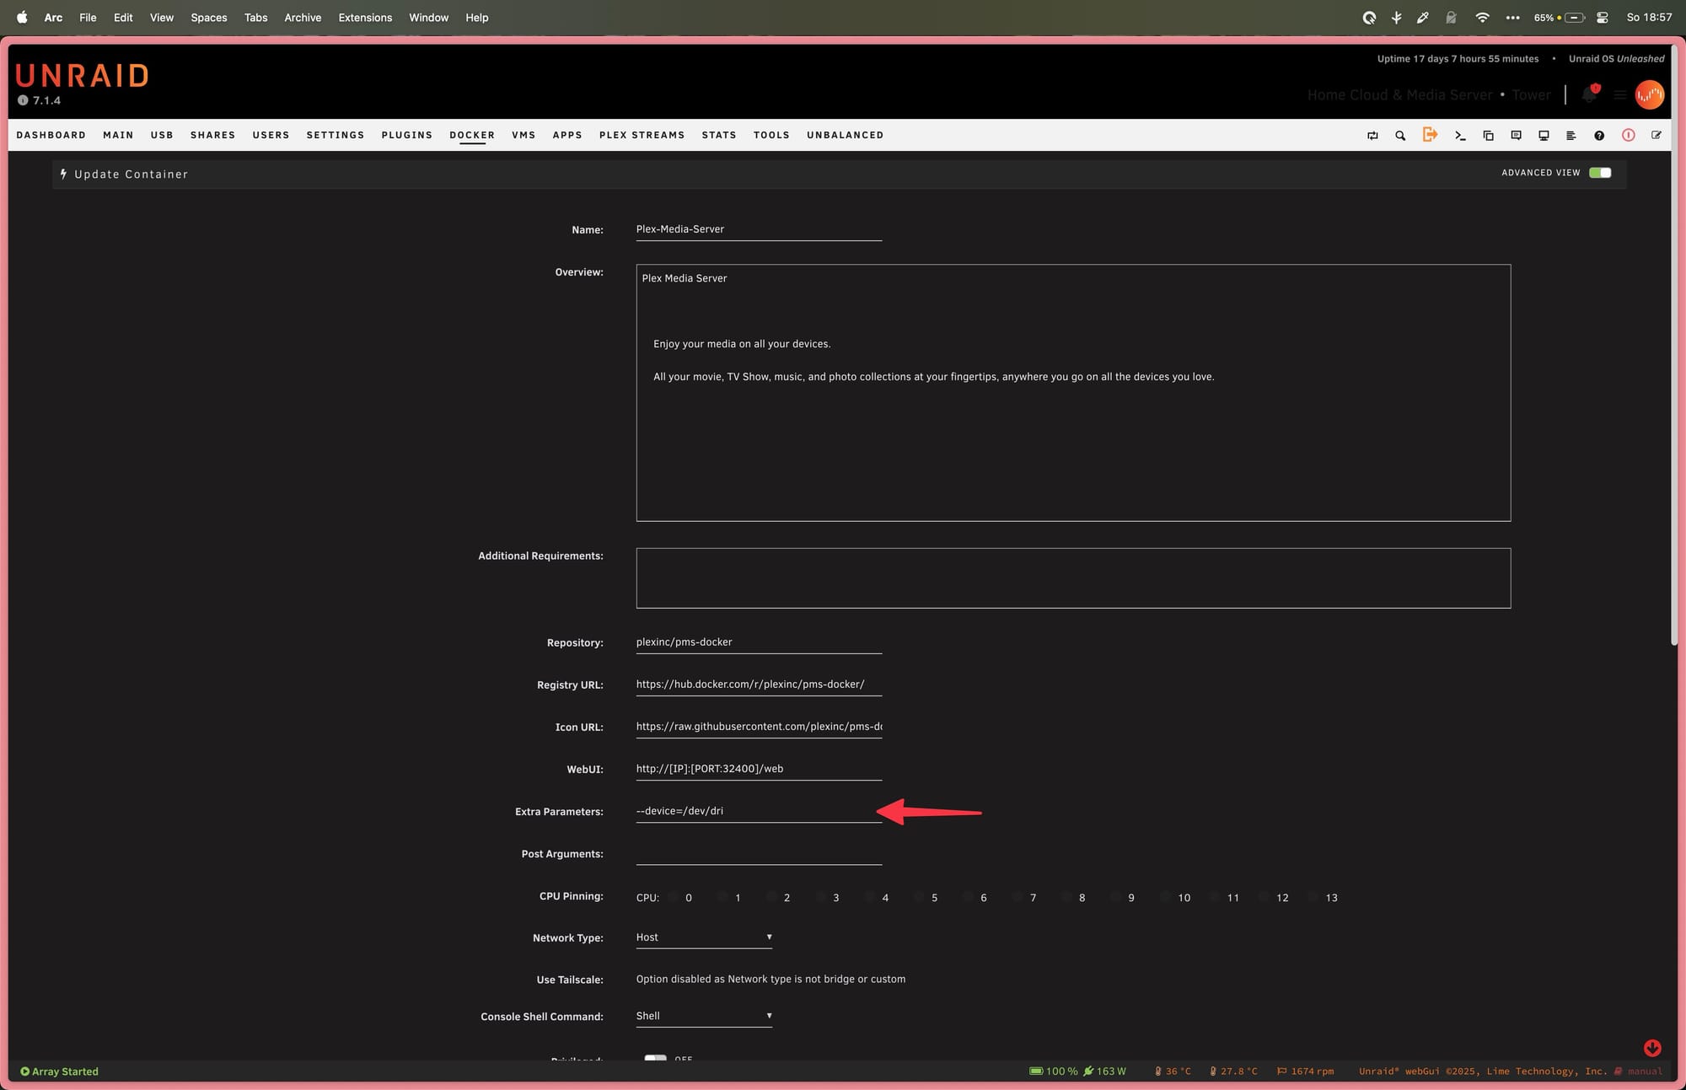Click the Overview text area
The image size is (1686, 1090).
click(x=1073, y=393)
